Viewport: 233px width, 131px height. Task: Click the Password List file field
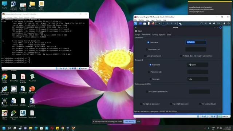pyautogui.click(x=198, y=72)
